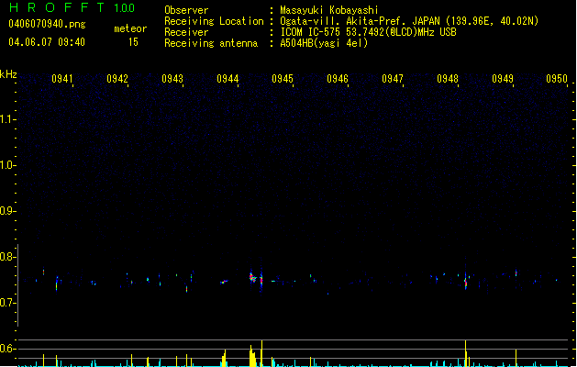Click the Receiving Location label

coord(214,21)
